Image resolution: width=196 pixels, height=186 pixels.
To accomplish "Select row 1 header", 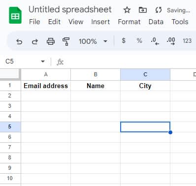I will point(10,86).
